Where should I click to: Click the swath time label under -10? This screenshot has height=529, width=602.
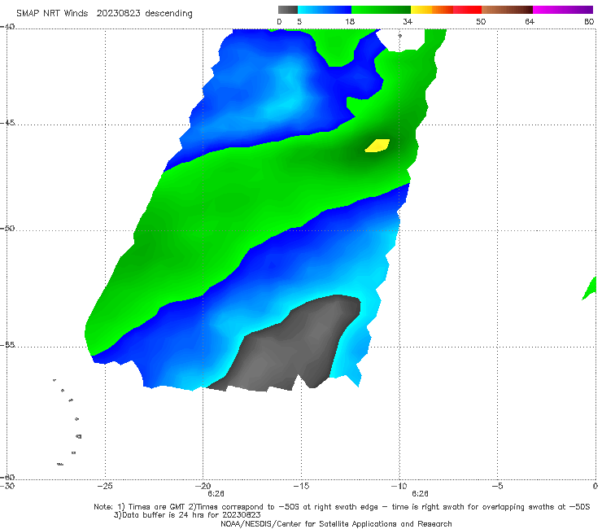pos(420,494)
